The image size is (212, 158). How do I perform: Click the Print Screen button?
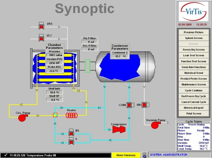click(x=194, y=114)
